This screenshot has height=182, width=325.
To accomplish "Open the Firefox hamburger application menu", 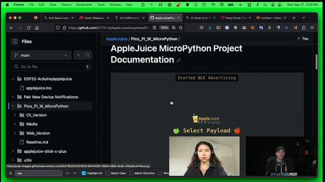I will tap(312, 28).
